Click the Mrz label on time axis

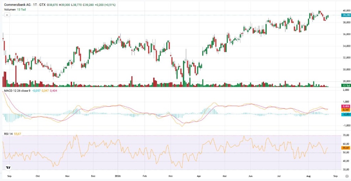pyautogui.click(x=171, y=176)
